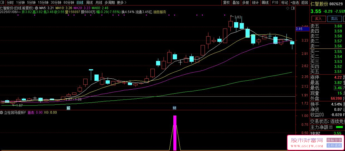Switch to the 分时 intraday chart
This screenshot has width=345, height=151.
[10, 3]
